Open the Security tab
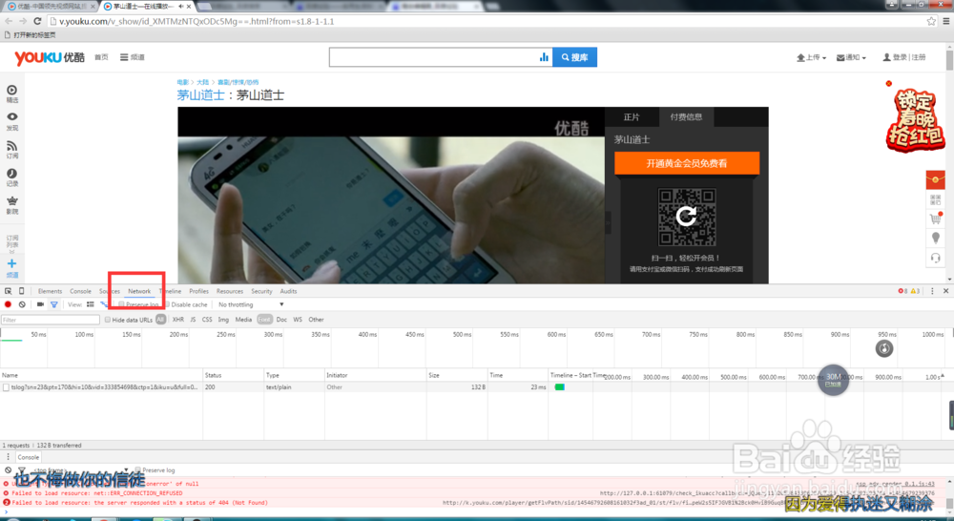 point(261,292)
